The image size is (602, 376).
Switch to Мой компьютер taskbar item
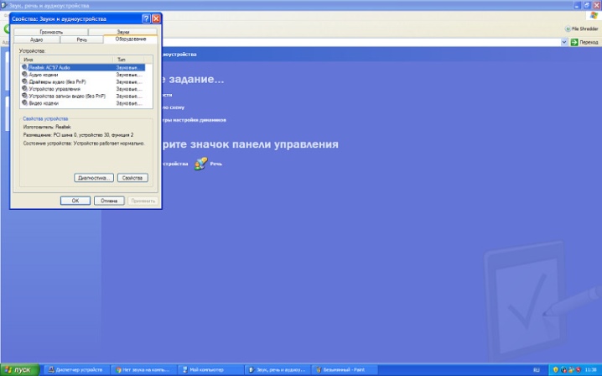[210, 370]
